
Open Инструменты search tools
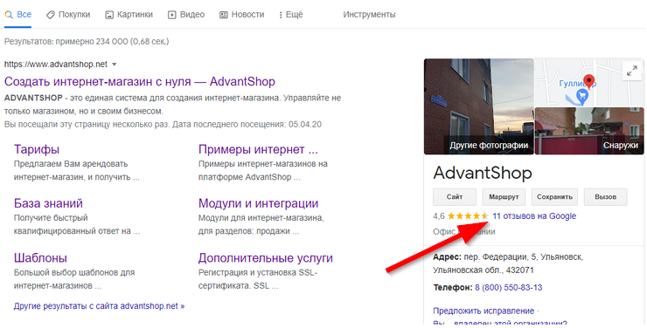pos(369,15)
